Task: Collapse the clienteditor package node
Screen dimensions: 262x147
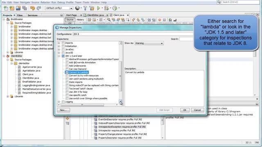Action: (x=11, y=63)
